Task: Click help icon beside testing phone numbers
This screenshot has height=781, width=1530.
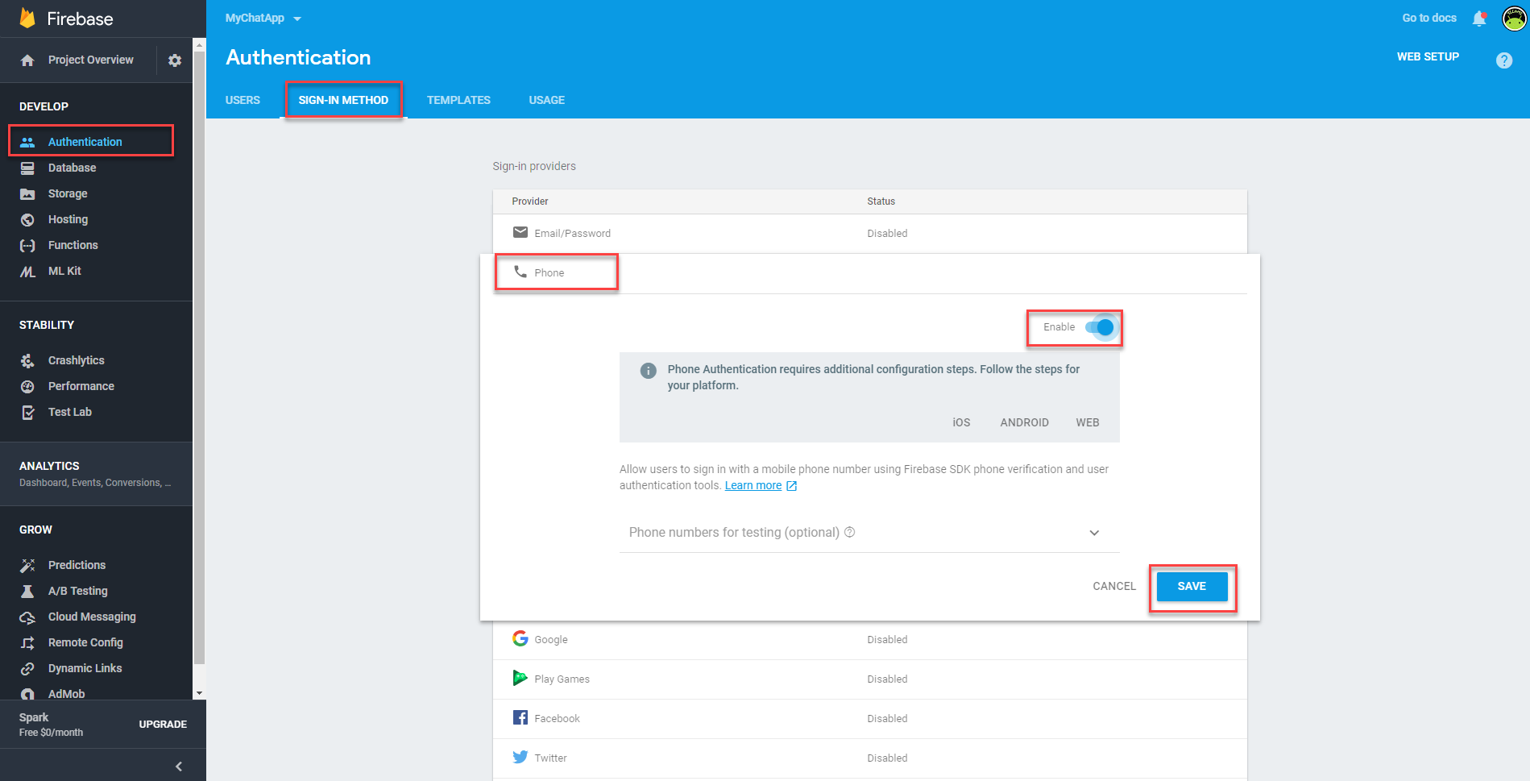Action: [x=849, y=532]
